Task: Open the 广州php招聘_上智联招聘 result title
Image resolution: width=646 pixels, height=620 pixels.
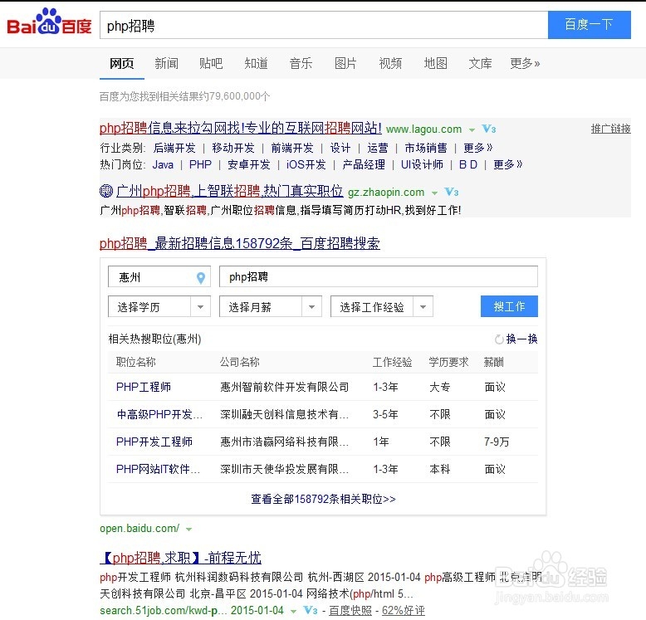Action: pos(229,191)
